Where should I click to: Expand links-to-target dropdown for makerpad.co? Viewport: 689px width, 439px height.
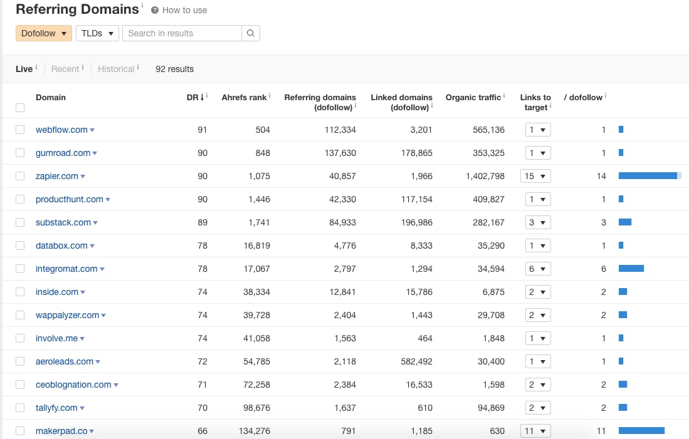[535, 431]
